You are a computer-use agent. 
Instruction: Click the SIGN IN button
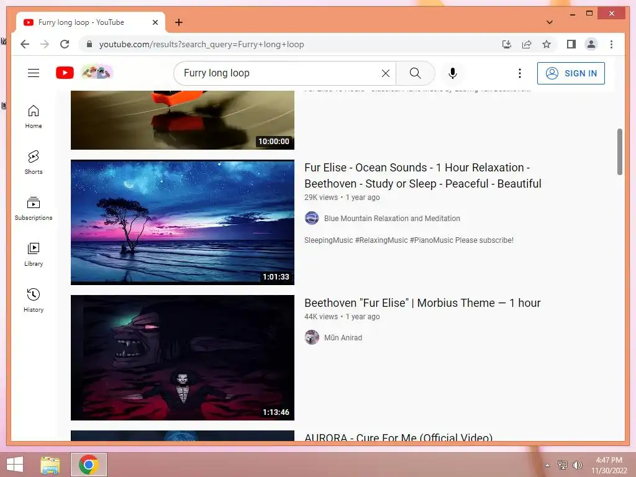(x=571, y=73)
